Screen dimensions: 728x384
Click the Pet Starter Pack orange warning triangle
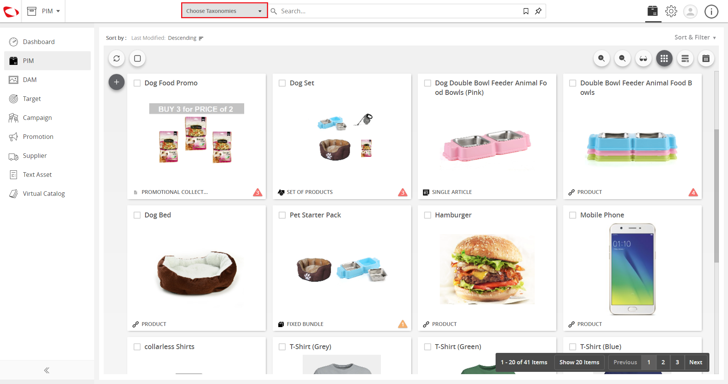tap(403, 324)
